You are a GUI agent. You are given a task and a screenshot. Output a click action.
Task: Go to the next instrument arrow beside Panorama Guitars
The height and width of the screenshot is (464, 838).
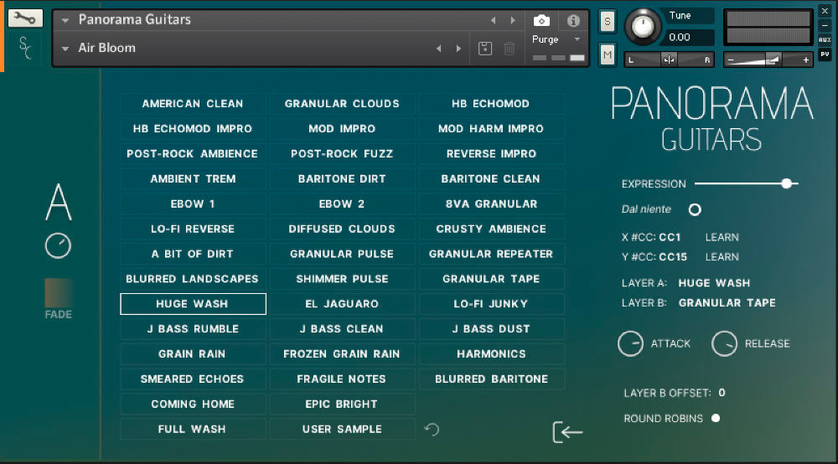(x=513, y=20)
